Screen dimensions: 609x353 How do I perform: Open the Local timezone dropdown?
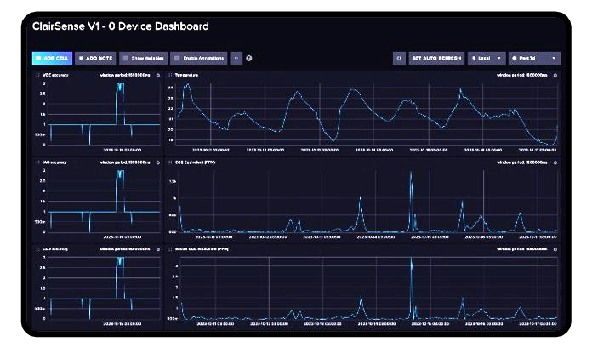(x=486, y=58)
